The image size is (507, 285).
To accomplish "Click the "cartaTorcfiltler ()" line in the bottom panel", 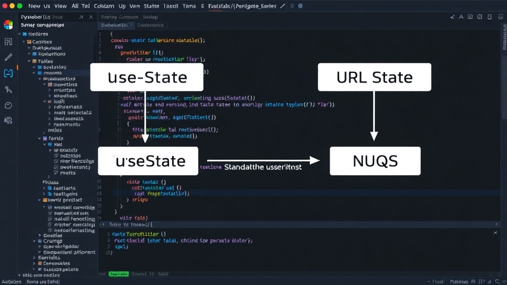I will [x=139, y=234].
